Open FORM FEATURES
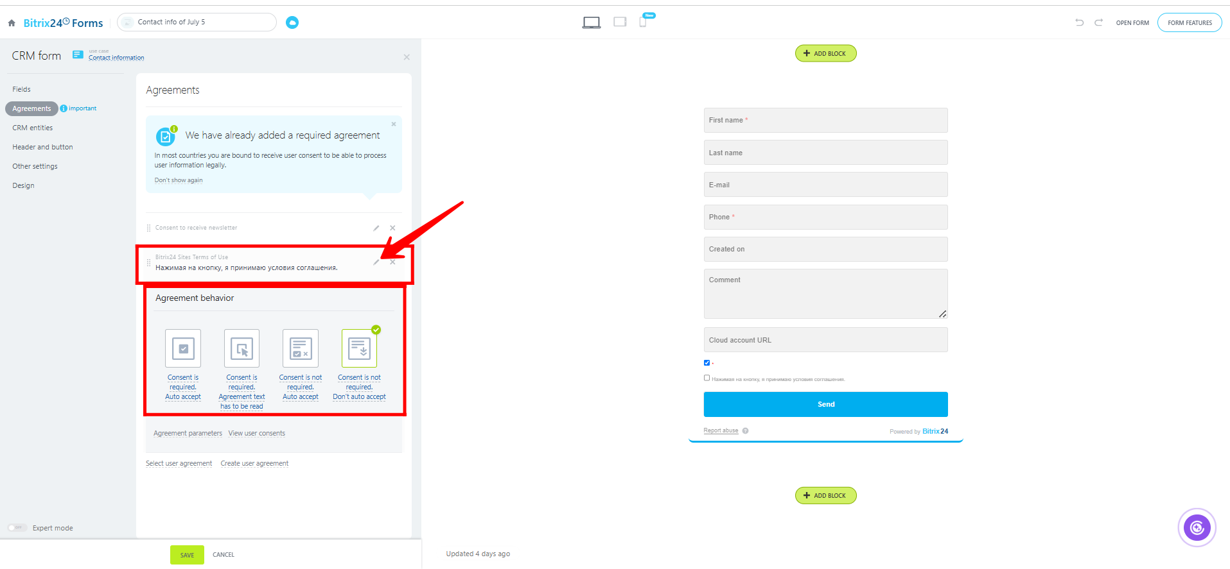This screenshot has width=1230, height=569. 1190,22
